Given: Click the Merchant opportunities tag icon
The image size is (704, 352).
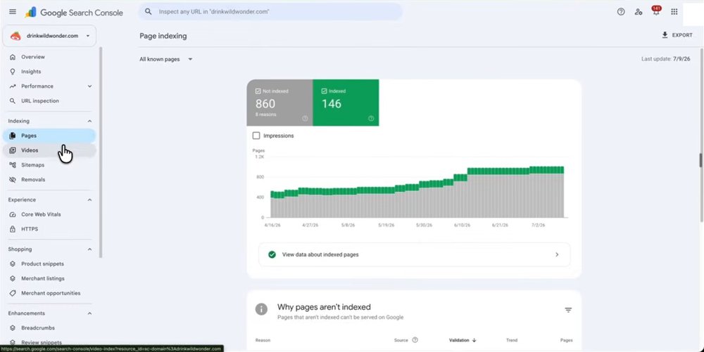Looking at the screenshot, I should tap(13, 294).
